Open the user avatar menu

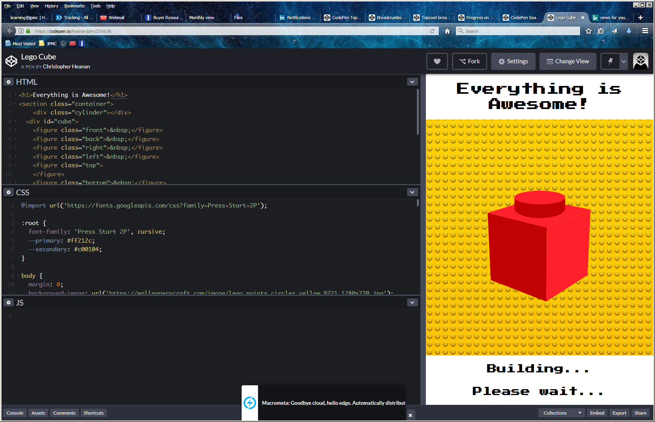640,61
